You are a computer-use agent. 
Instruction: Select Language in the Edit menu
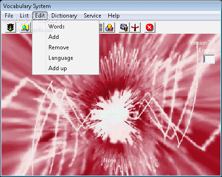coord(66,58)
